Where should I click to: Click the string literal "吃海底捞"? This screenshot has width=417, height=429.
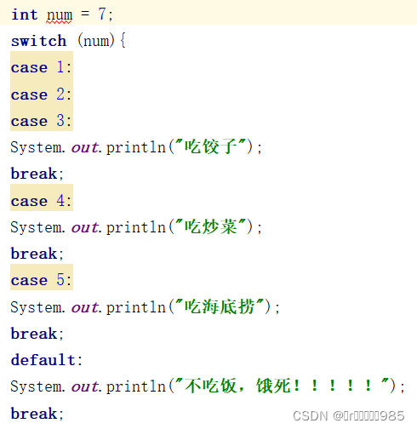(x=220, y=306)
